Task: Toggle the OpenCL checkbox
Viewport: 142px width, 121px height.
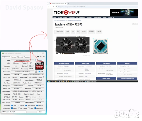Action: pos(12,105)
